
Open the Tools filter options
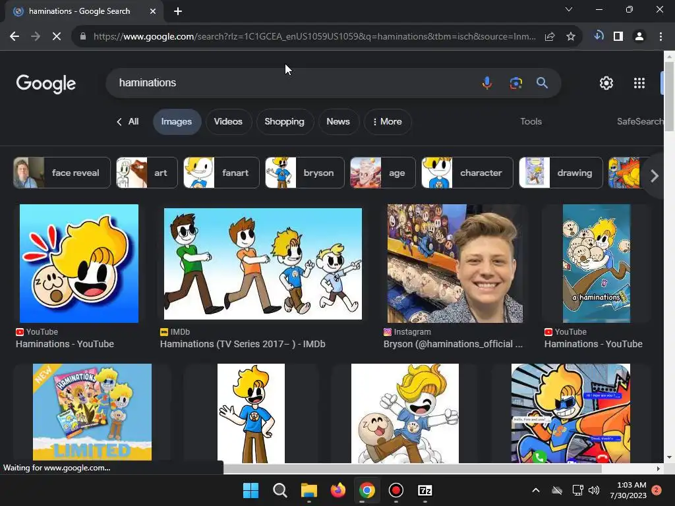(x=531, y=122)
